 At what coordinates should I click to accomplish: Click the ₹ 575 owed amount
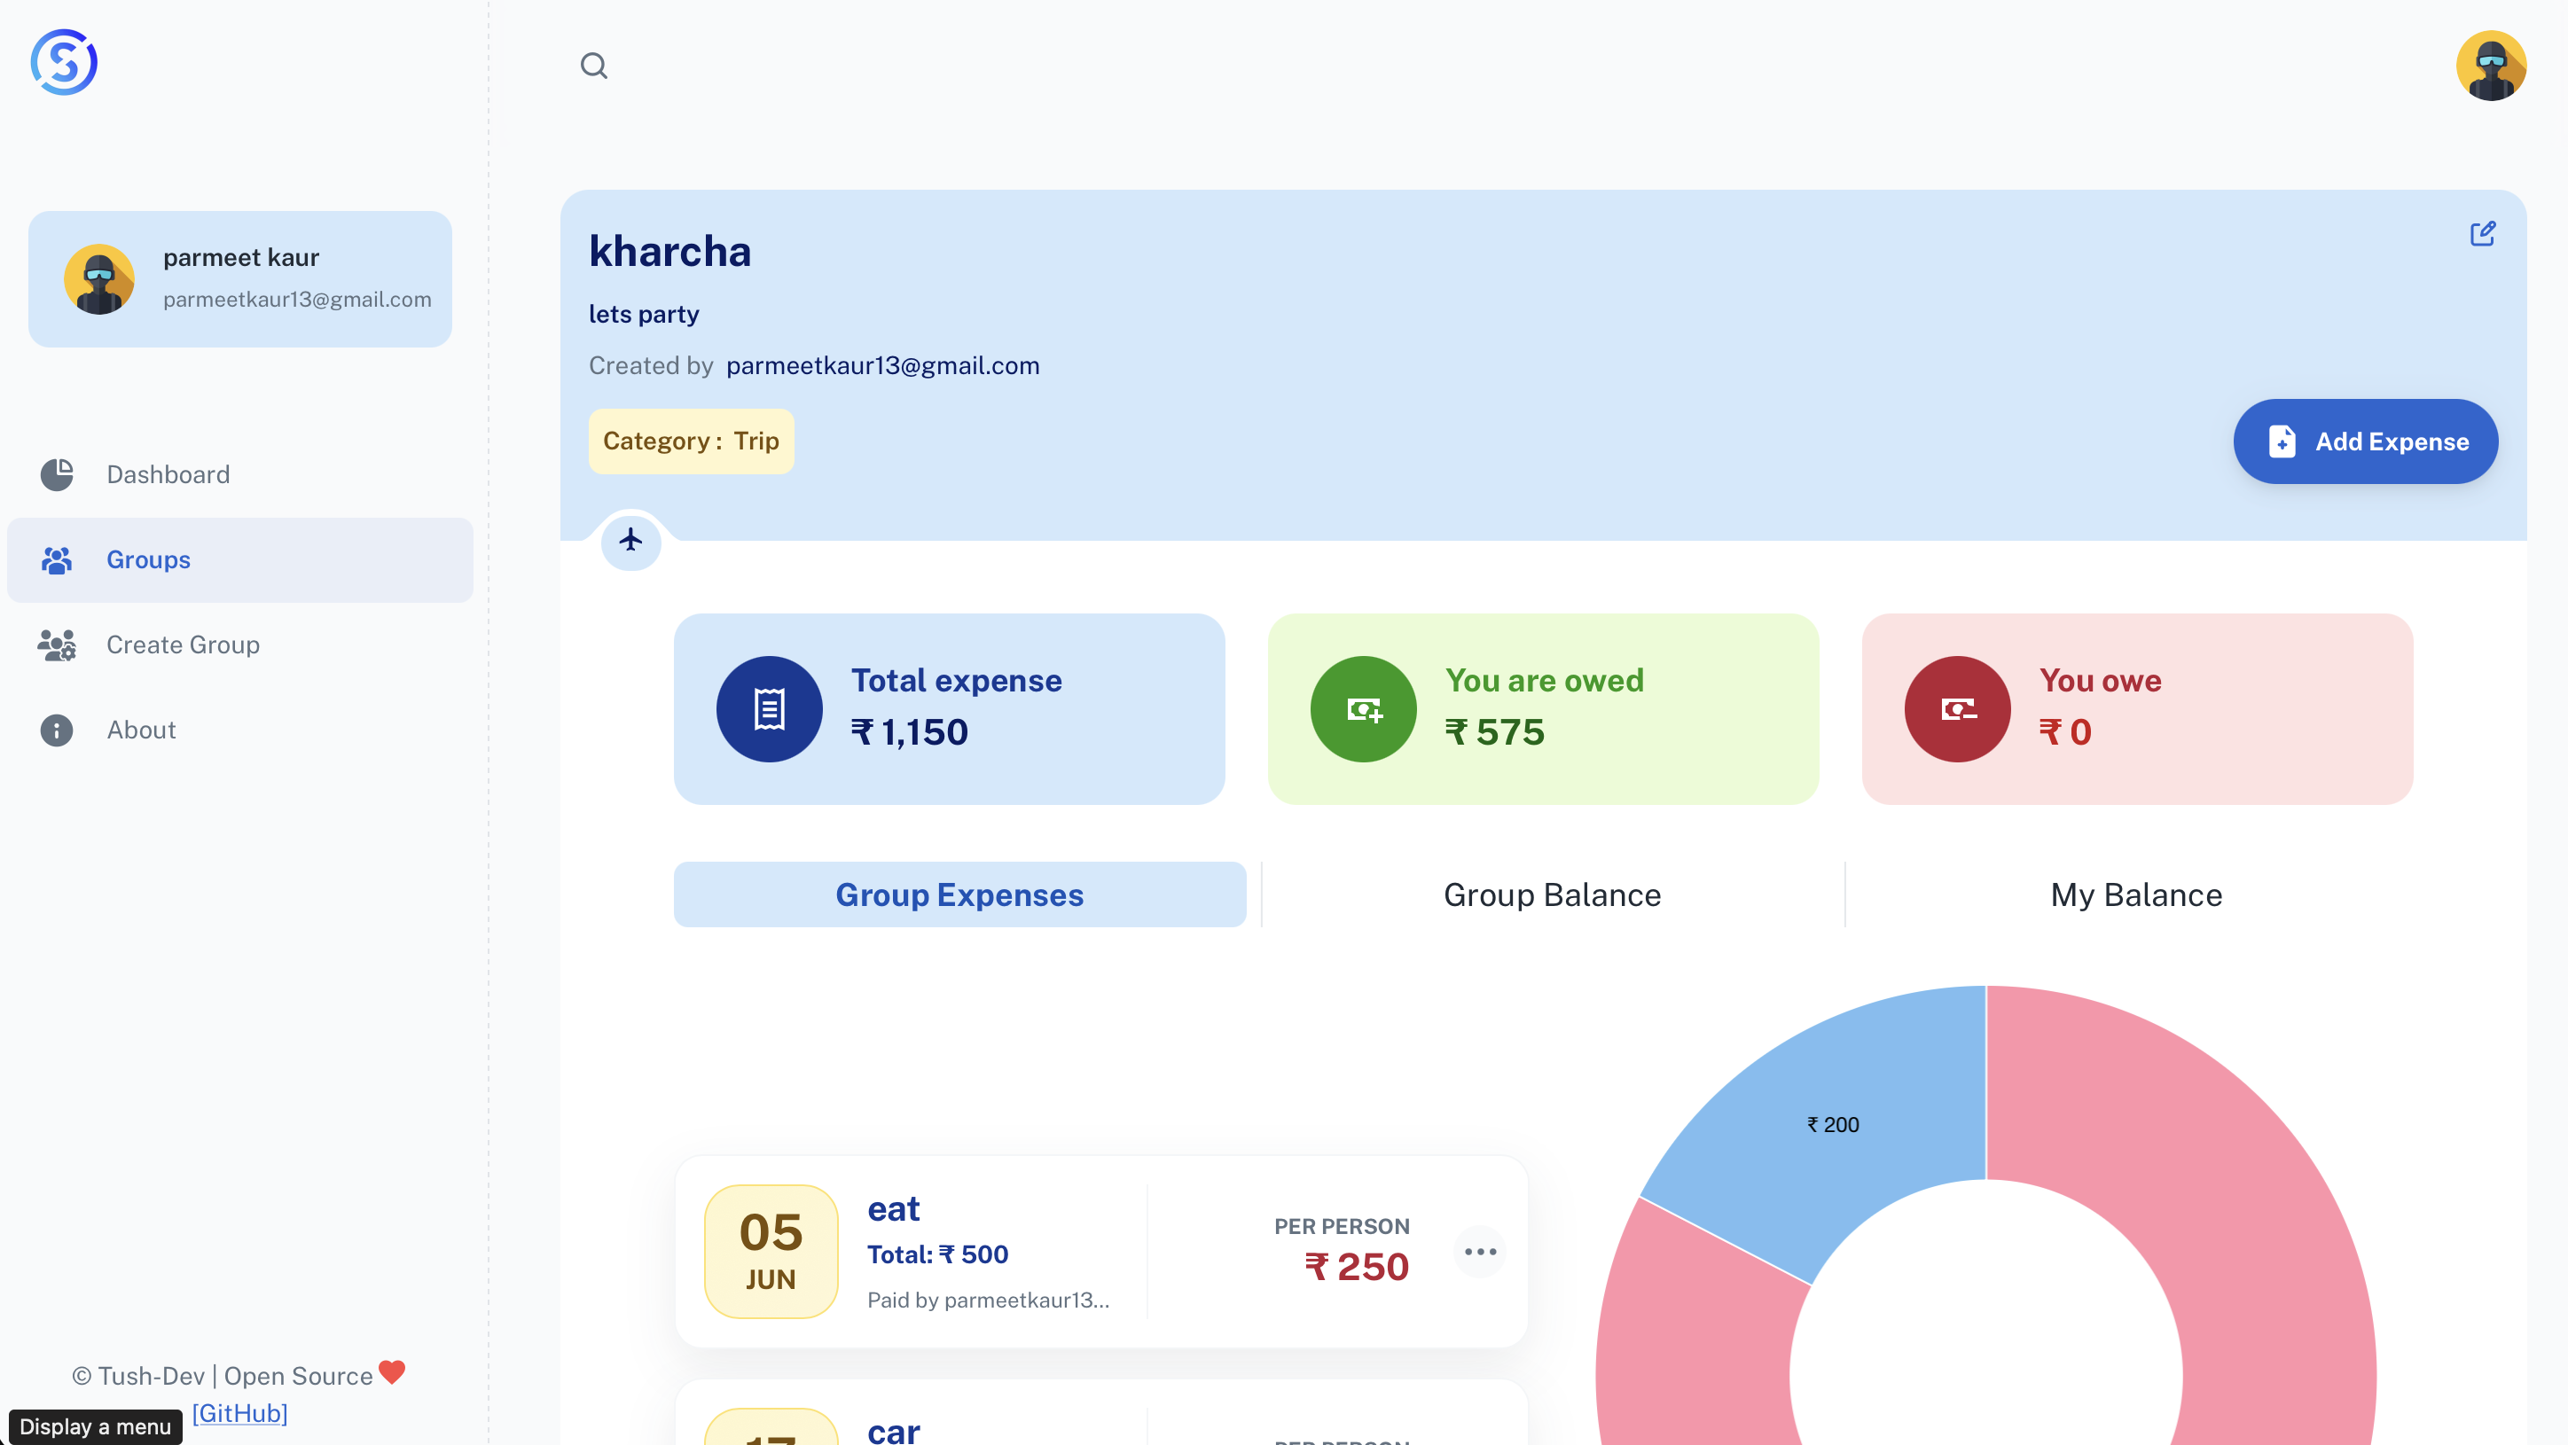tap(1494, 732)
